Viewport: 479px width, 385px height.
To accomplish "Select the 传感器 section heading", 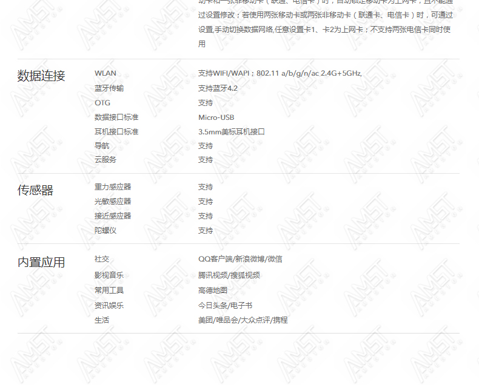I will point(35,190).
